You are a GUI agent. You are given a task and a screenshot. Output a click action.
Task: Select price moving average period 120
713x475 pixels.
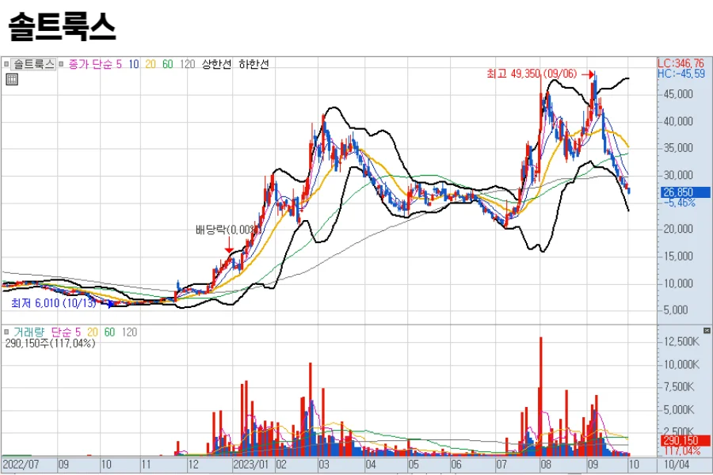tap(187, 64)
